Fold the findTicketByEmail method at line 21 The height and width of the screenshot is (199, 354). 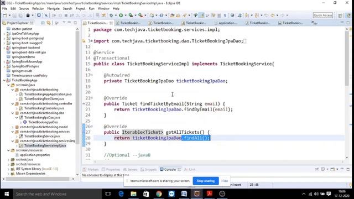tap(92, 98)
